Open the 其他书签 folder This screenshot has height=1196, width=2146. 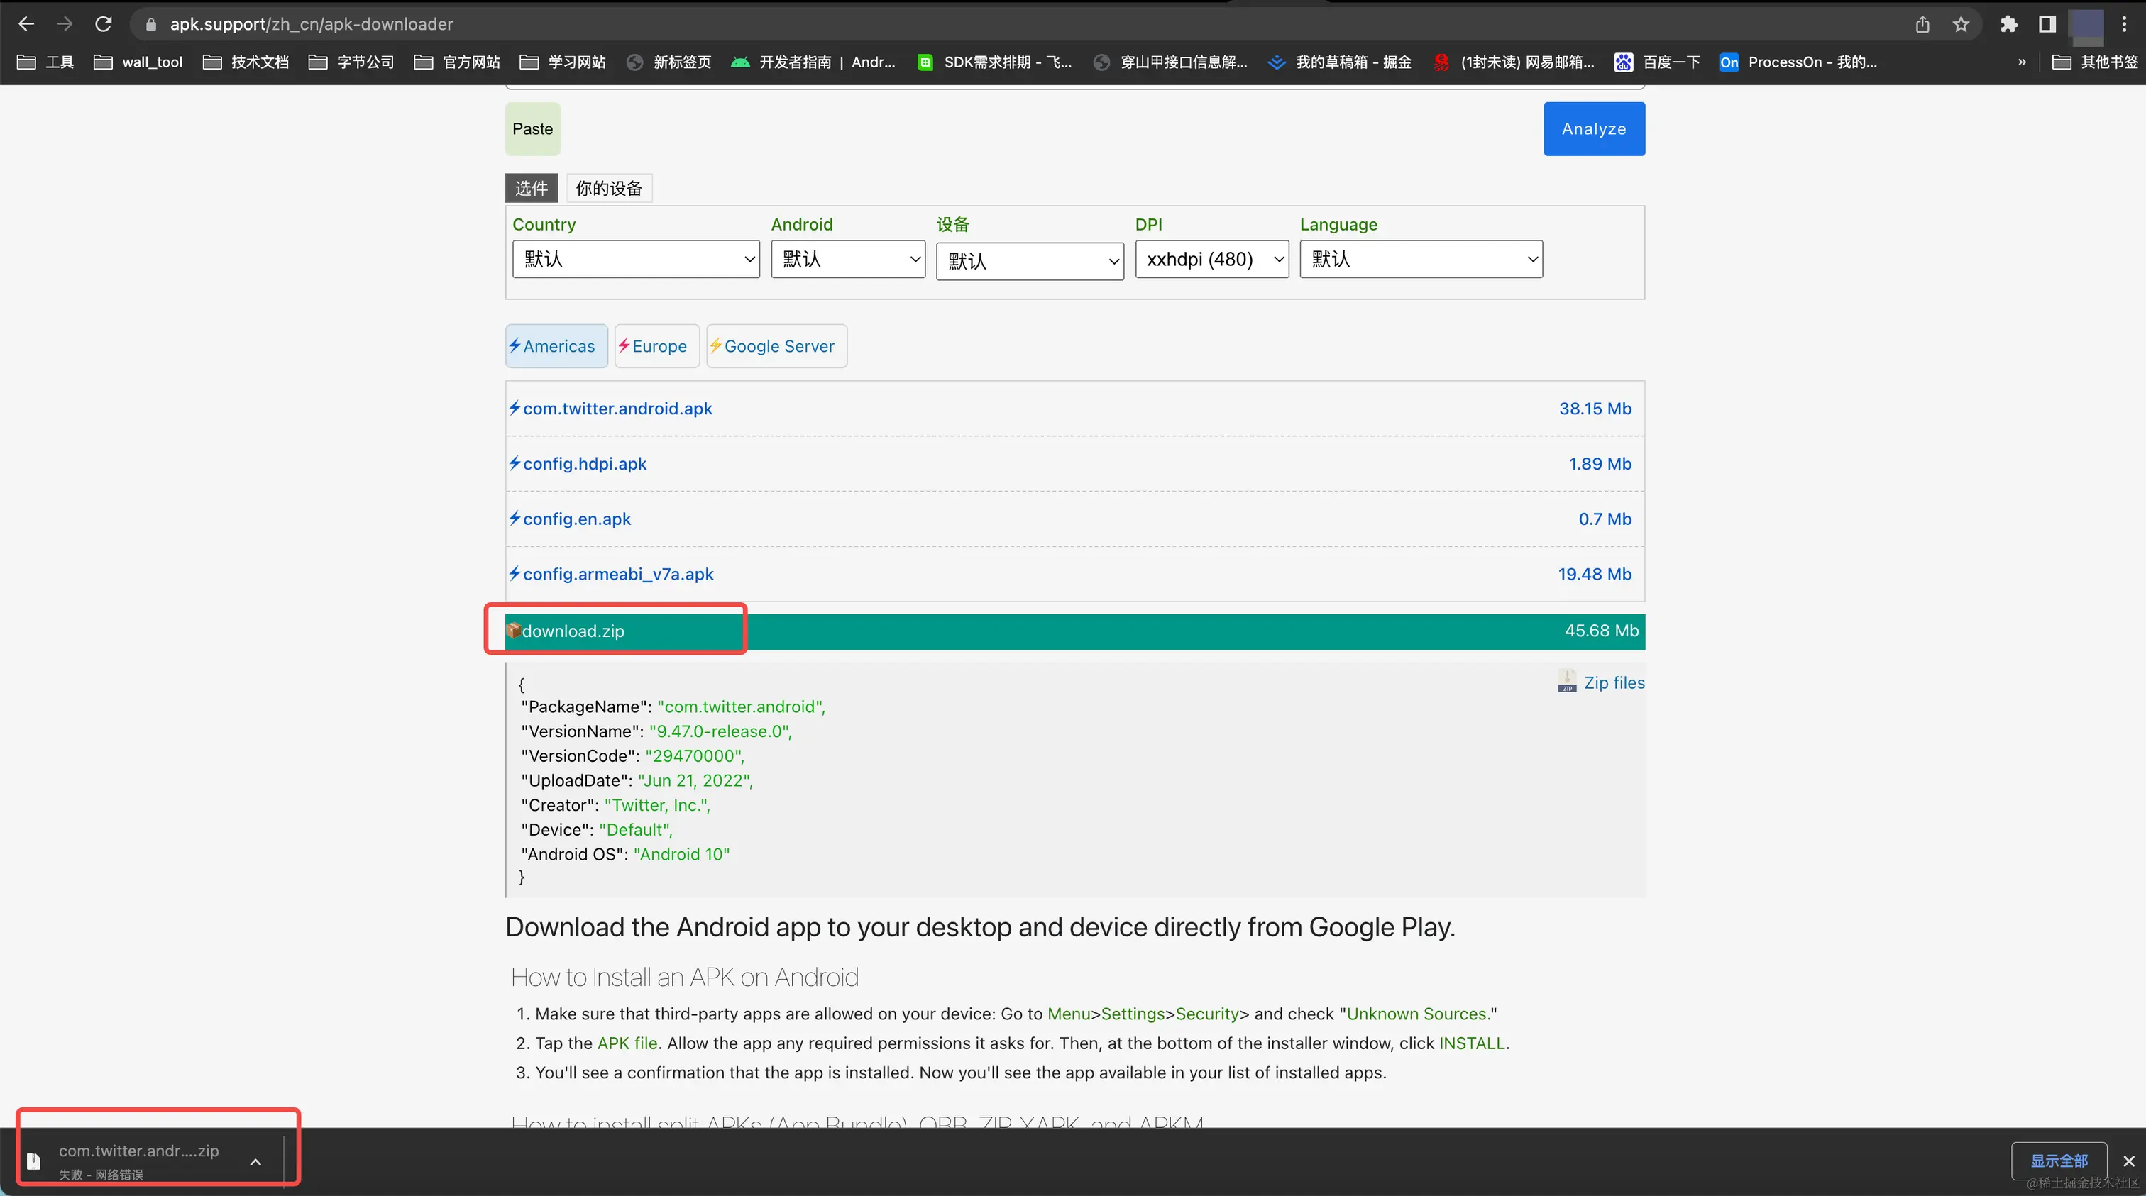tap(2095, 62)
